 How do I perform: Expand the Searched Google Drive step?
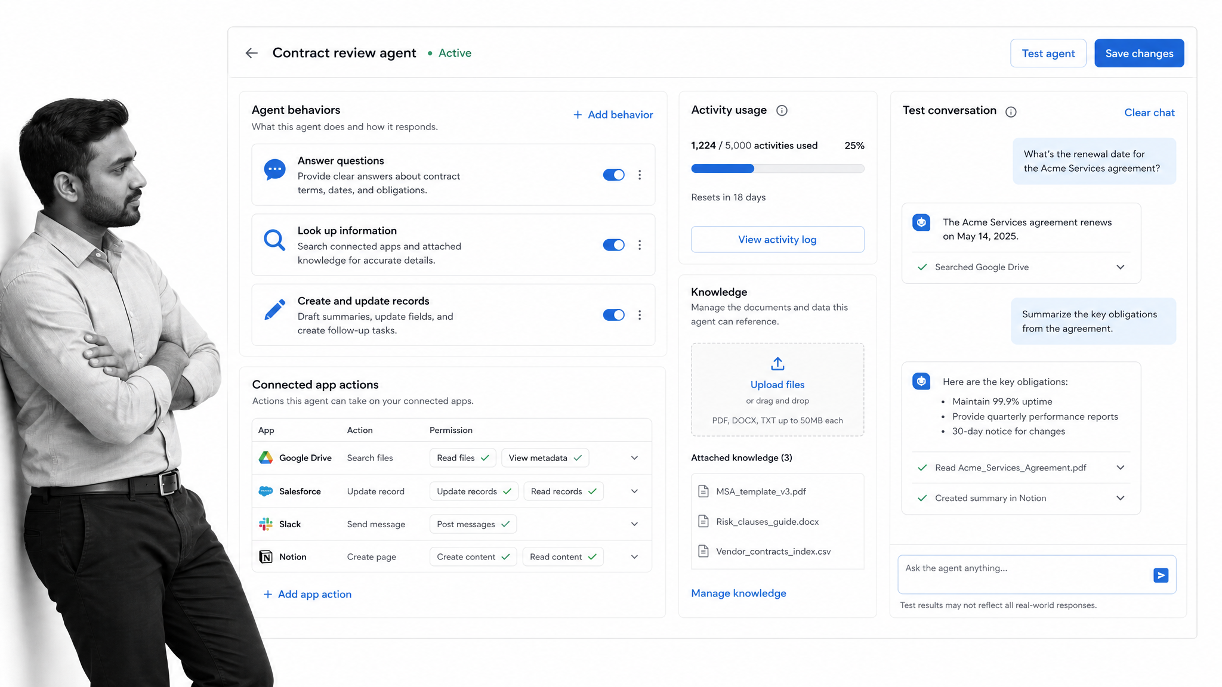click(x=1120, y=267)
